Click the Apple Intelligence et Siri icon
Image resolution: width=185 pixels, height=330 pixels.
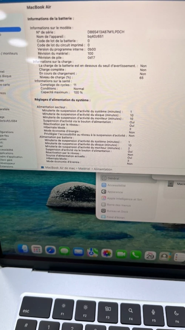104,198
